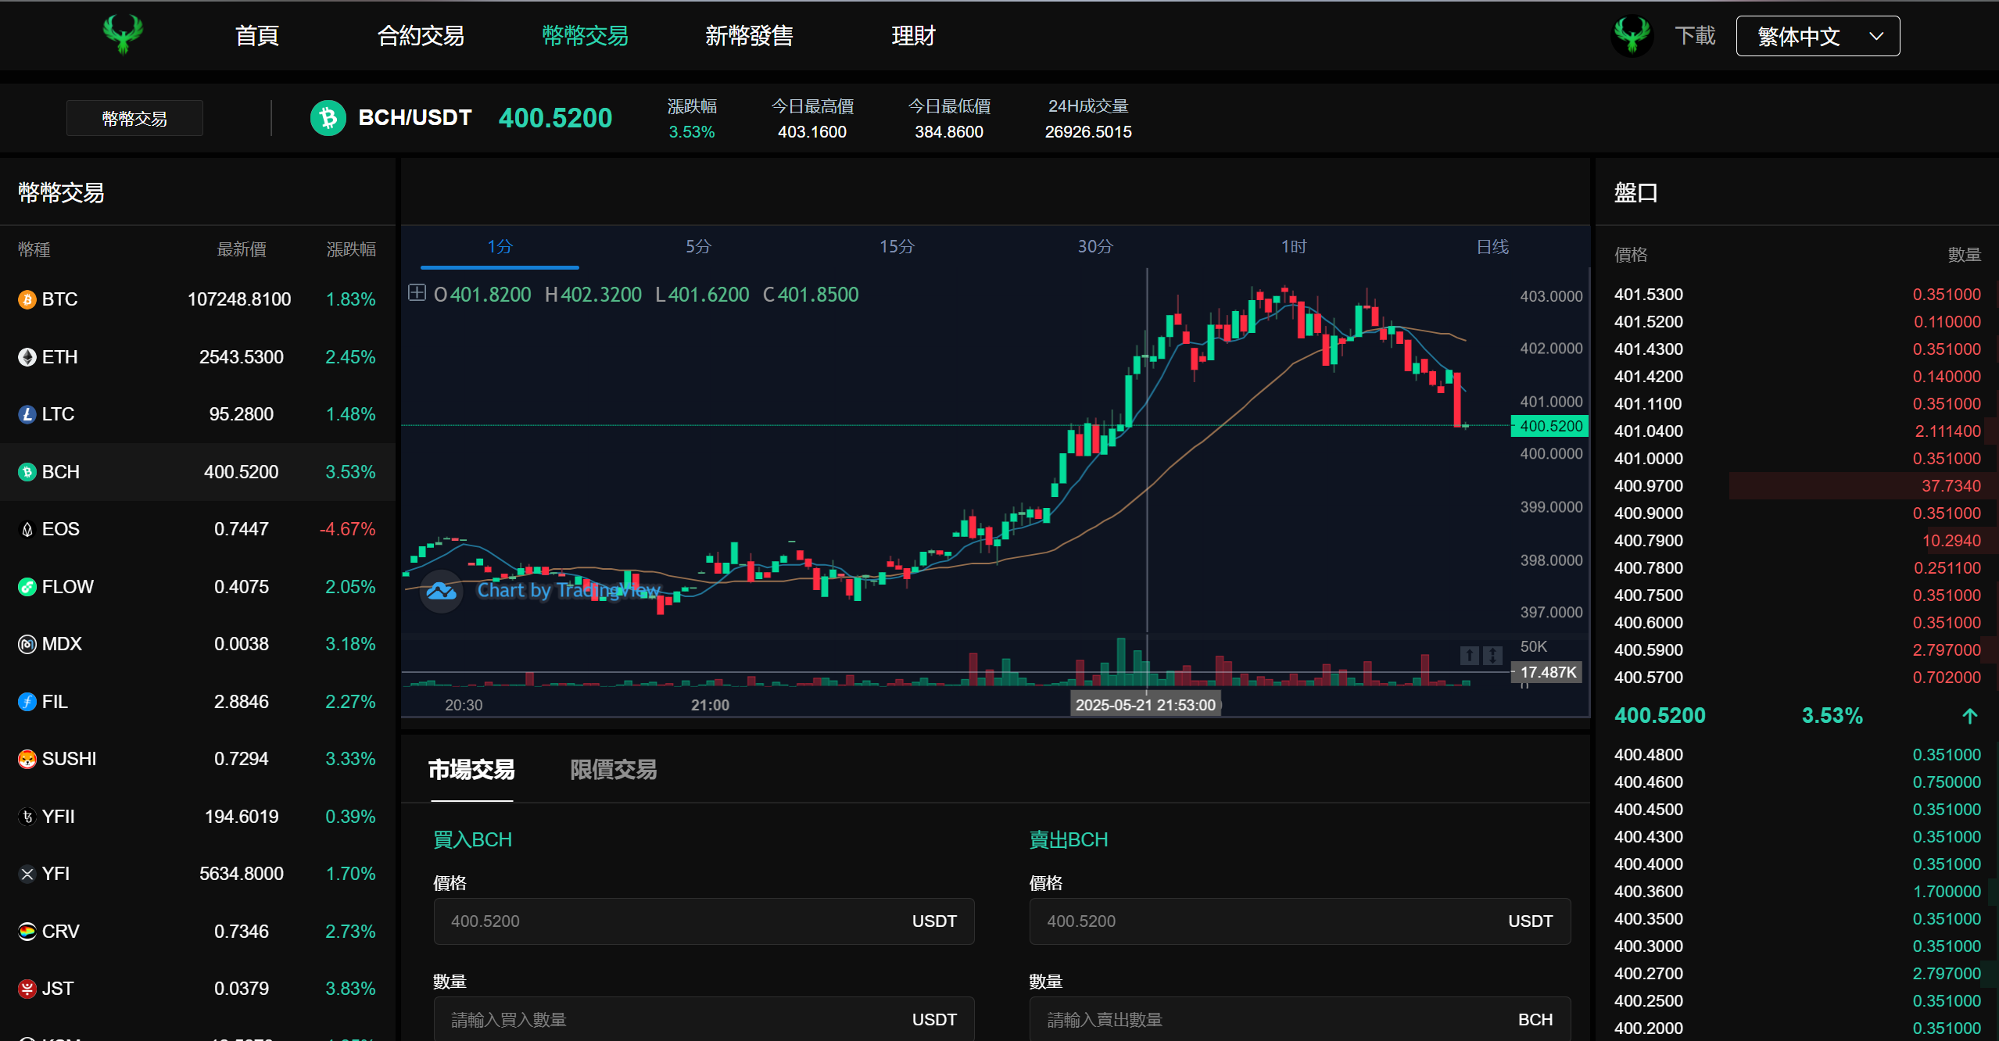Click the platform phoenix logo at top left

(123, 35)
